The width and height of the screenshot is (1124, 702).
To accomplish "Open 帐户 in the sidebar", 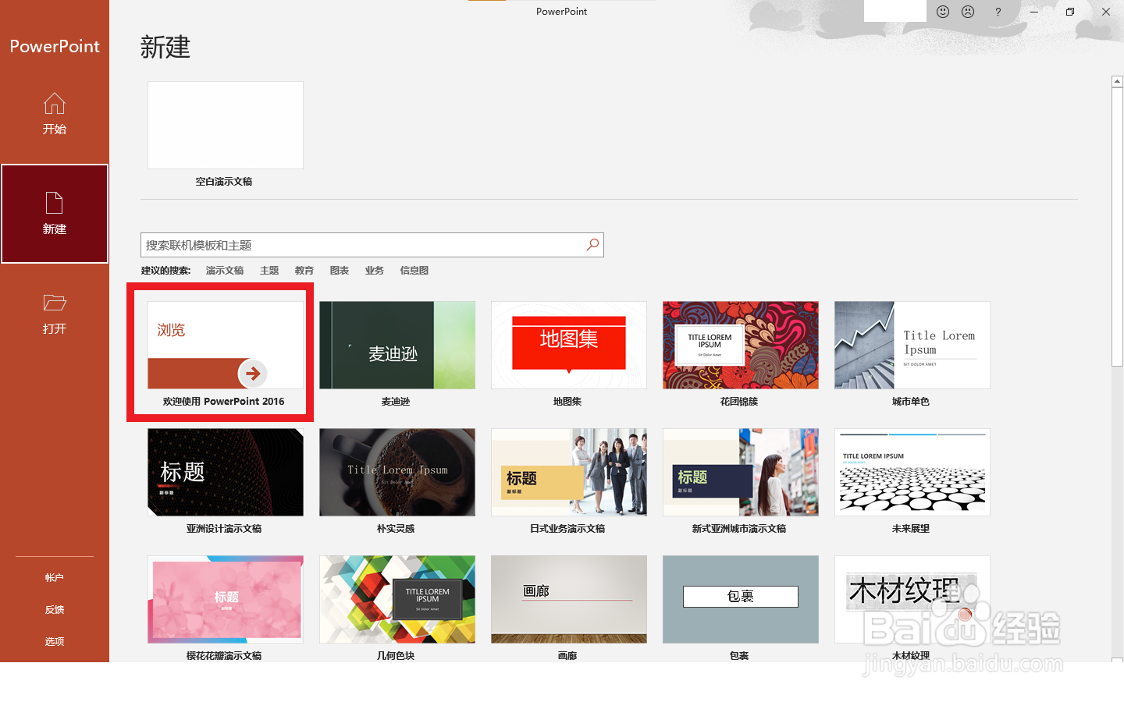I will coord(55,578).
